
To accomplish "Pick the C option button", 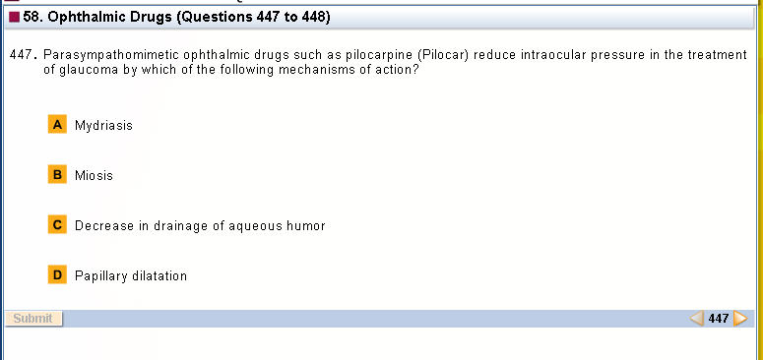I will point(57,225).
